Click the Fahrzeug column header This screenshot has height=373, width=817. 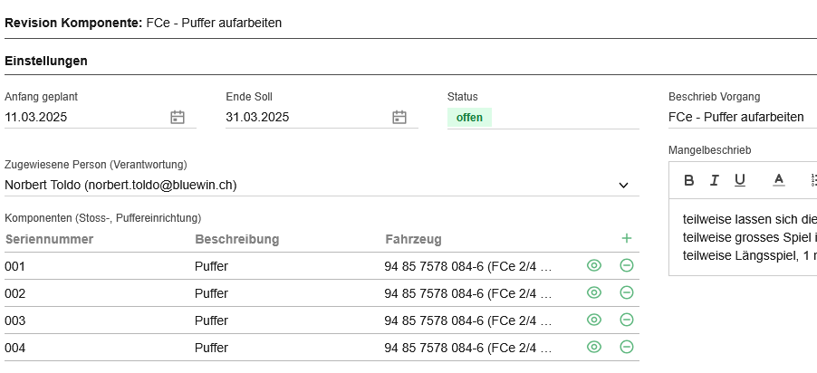(x=413, y=239)
